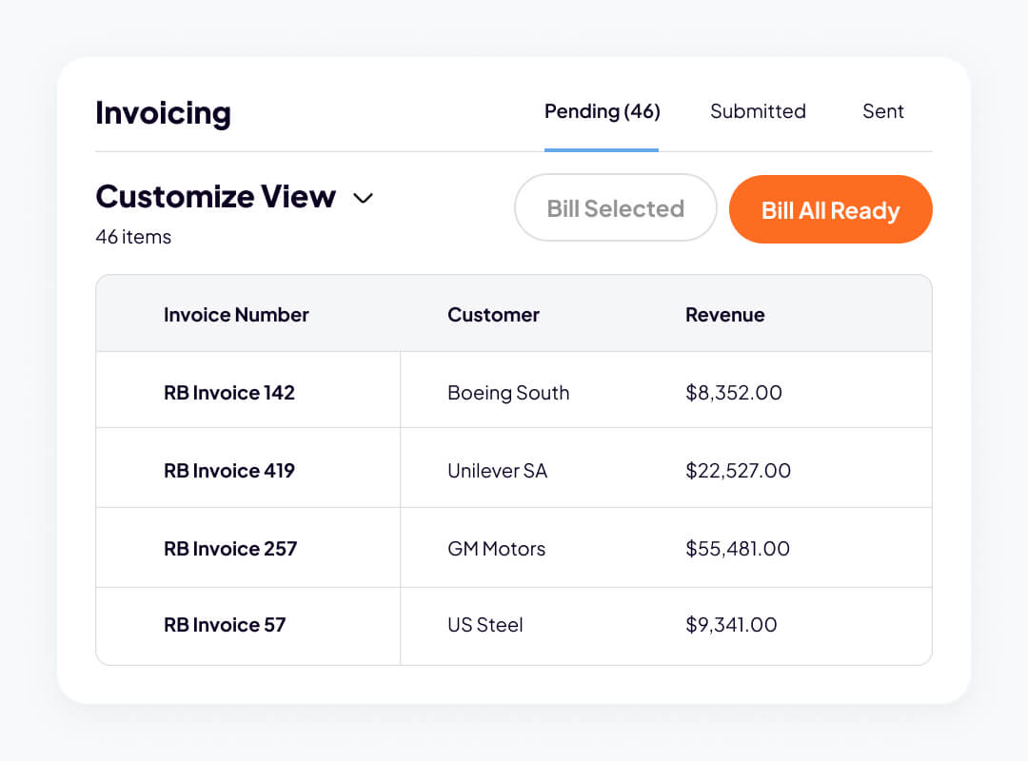This screenshot has height=761, width=1028.
Task: Click the Bill Selected button
Action: (616, 207)
